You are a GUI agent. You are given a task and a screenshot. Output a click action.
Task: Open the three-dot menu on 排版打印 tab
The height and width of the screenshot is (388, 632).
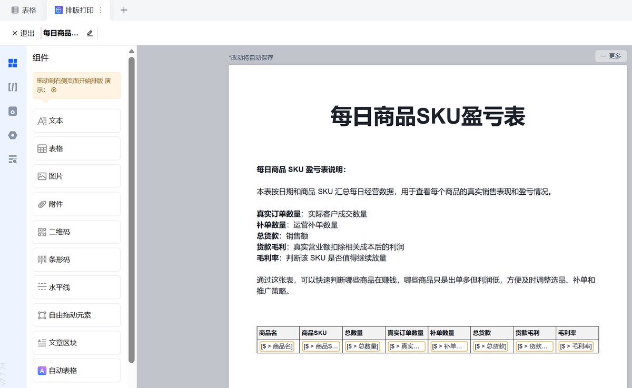[101, 10]
